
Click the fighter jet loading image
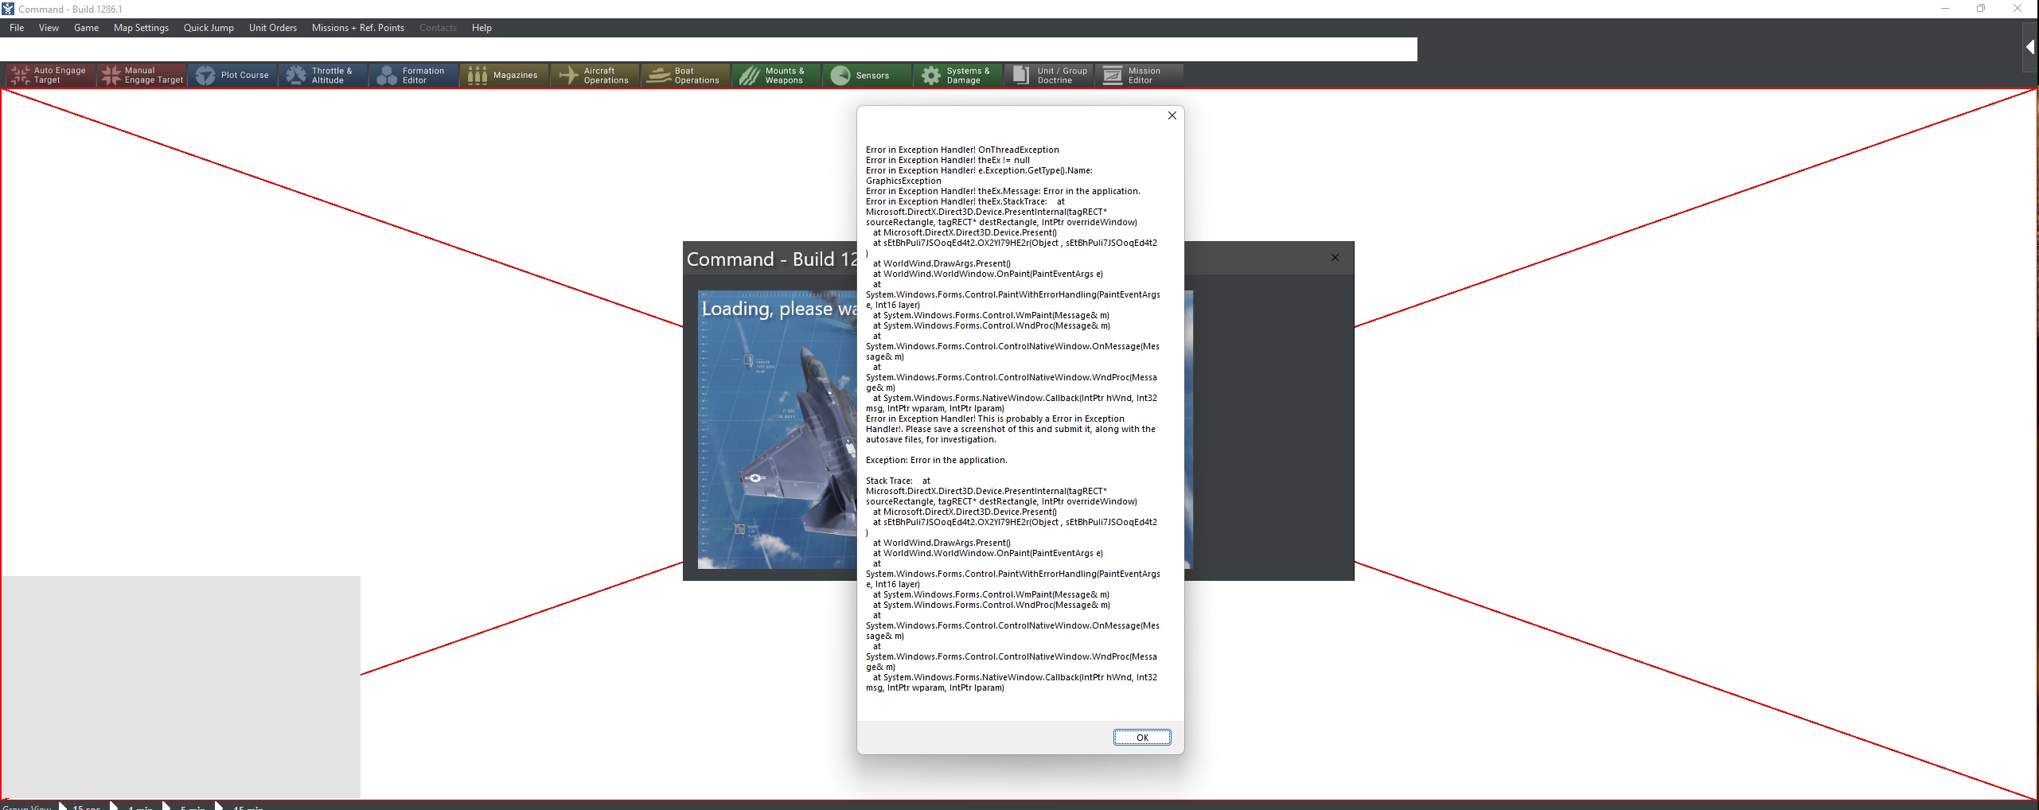[778, 430]
